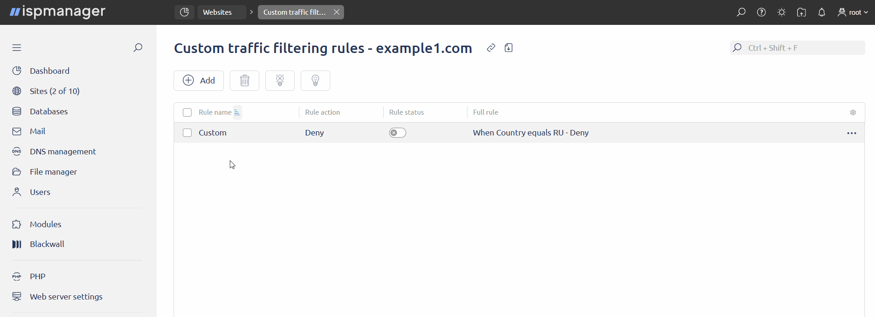Open the help question mark icon
The image size is (875, 317).
pos(761,12)
